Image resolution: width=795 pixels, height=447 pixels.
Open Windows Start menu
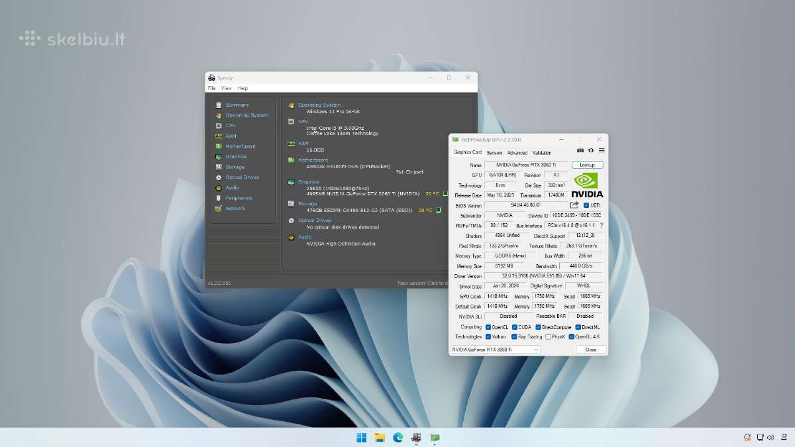pyautogui.click(x=361, y=437)
